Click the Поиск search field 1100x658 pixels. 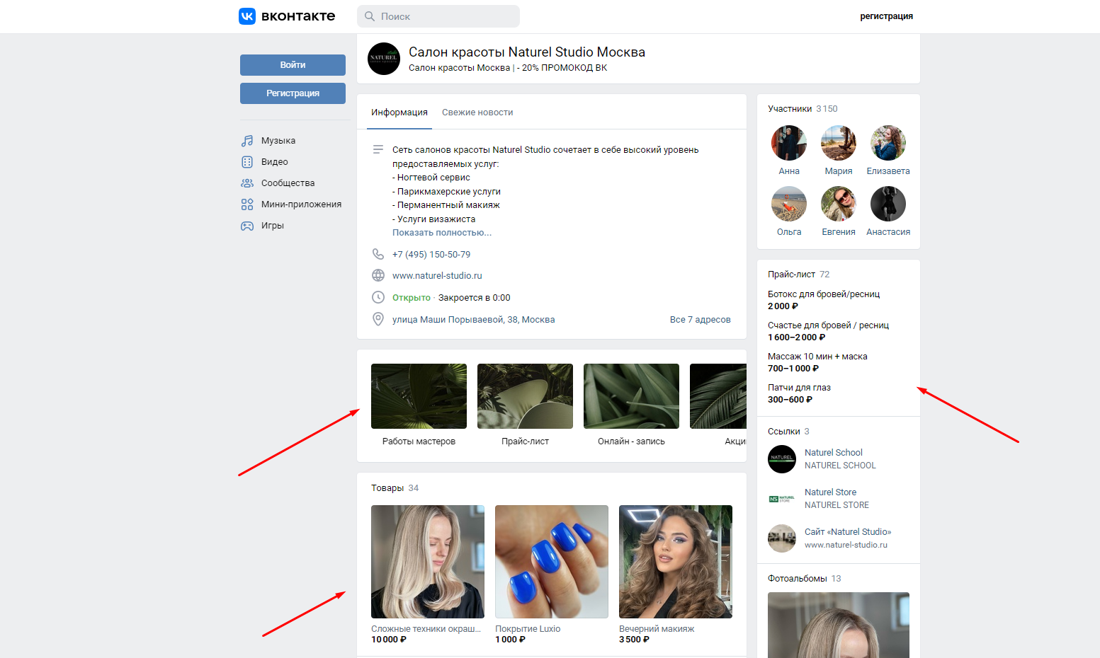438,16
